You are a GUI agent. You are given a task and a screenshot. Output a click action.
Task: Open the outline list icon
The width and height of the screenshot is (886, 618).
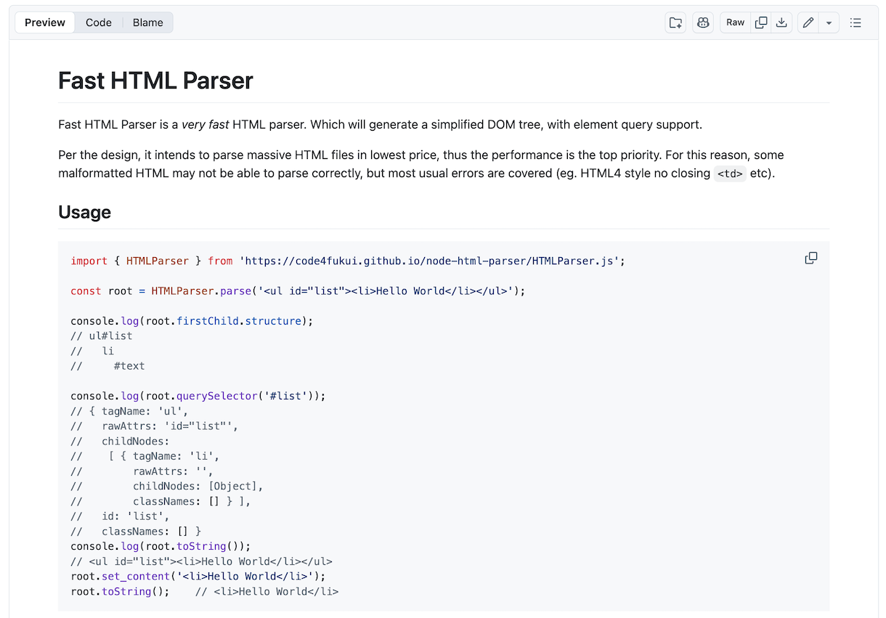click(x=855, y=23)
